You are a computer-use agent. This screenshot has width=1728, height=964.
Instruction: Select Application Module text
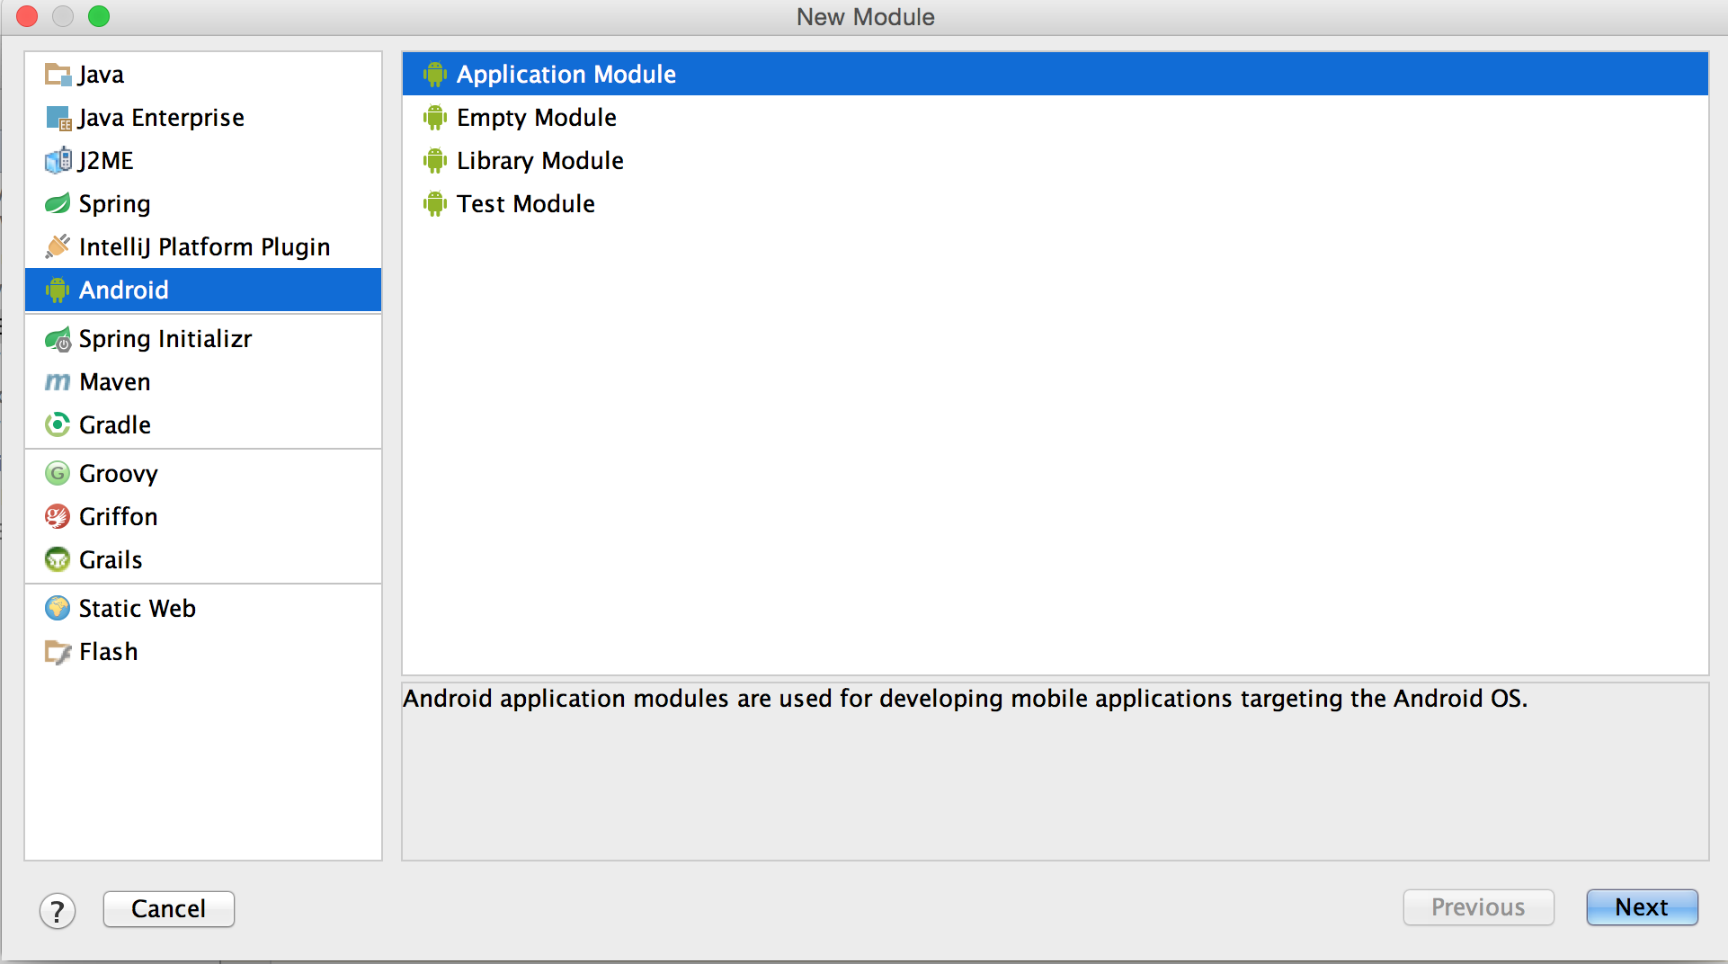tap(566, 75)
